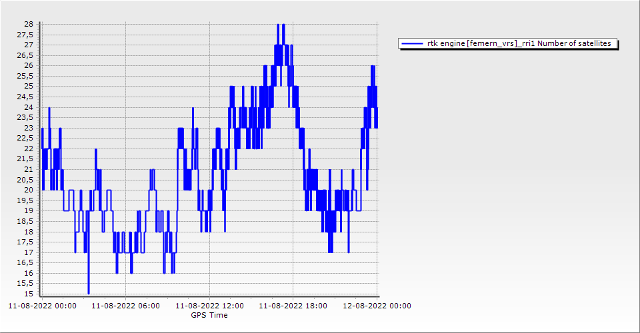The image size is (640, 333).
Task: Click the 21 tick label on y-axis
Action: coord(29,170)
